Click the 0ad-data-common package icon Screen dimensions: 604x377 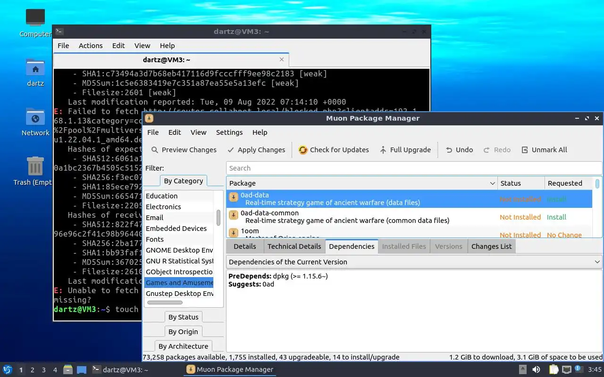click(233, 215)
